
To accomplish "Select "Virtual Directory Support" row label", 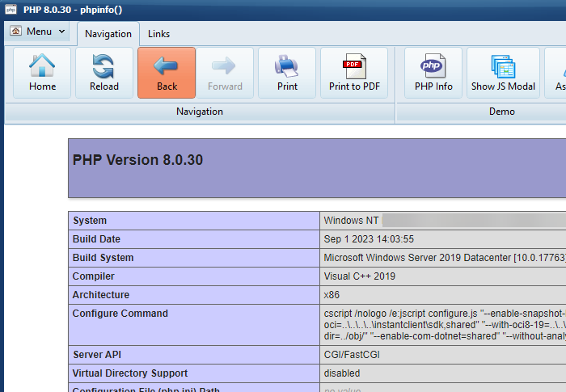I will pyautogui.click(x=130, y=373).
